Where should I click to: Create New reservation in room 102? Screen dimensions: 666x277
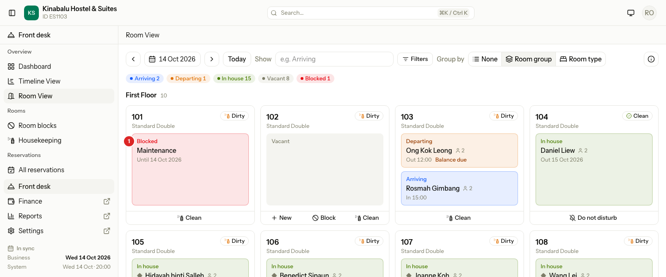pyautogui.click(x=282, y=218)
